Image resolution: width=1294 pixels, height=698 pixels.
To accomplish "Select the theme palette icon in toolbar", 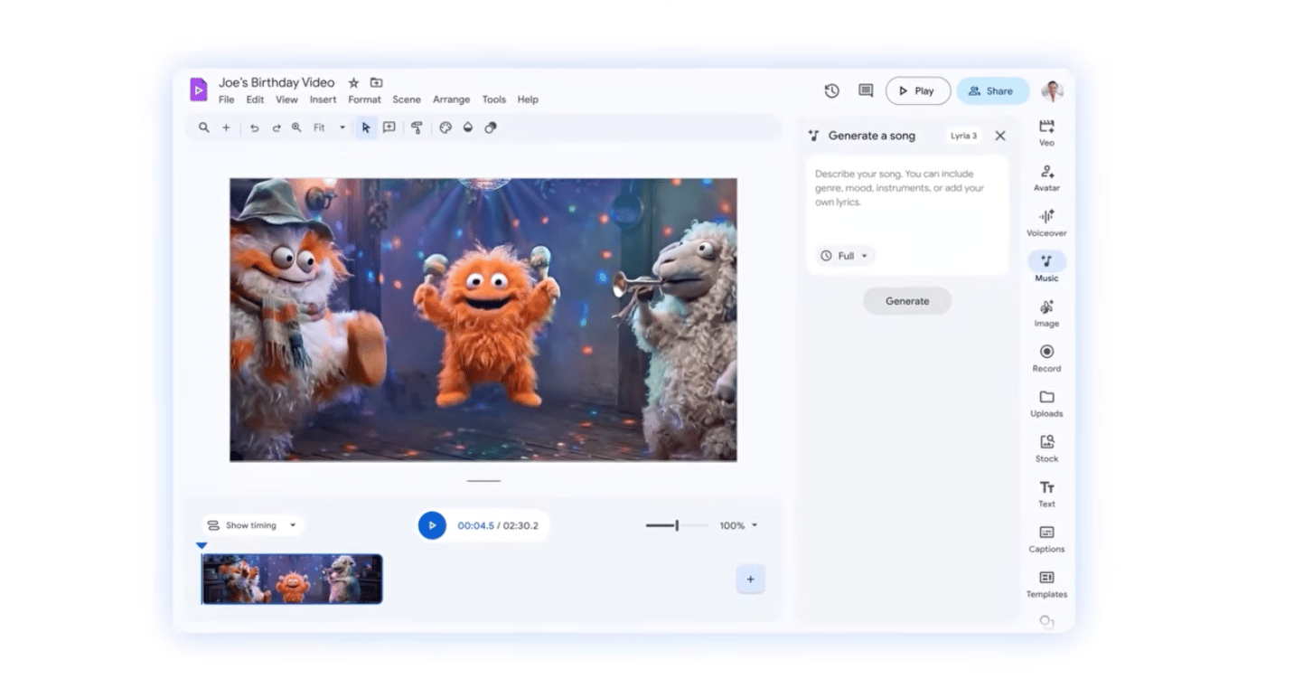I will coord(445,127).
